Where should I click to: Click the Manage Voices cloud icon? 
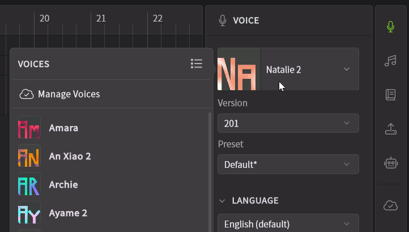(27, 94)
